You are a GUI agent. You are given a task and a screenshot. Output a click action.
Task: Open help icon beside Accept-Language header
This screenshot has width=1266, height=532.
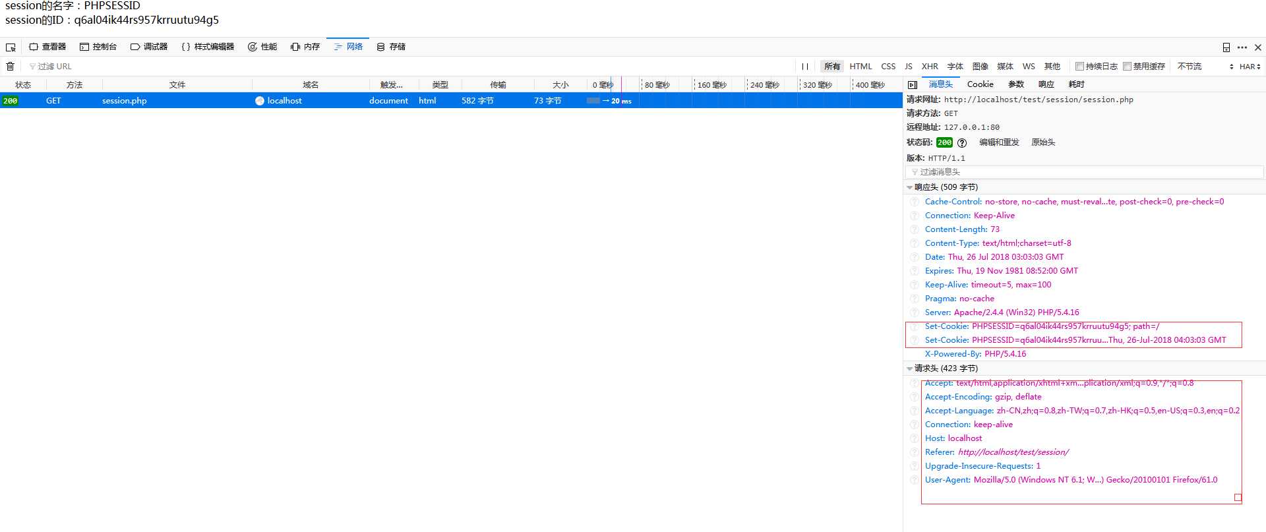915,411
